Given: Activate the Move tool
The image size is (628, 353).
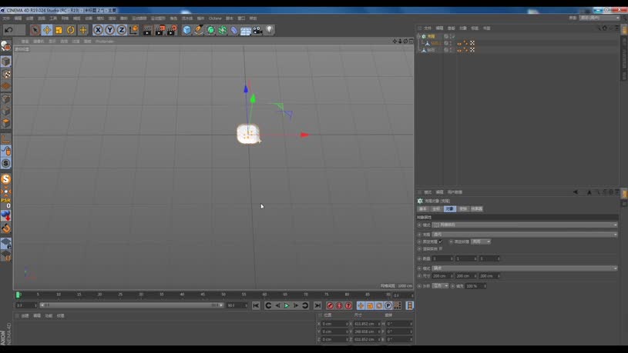Looking at the screenshot, I should [47, 30].
